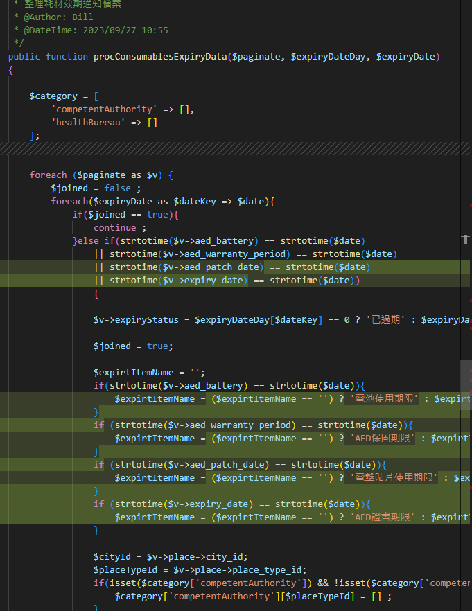Click the '電擊貼片使用期限' string

click(394, 477)
